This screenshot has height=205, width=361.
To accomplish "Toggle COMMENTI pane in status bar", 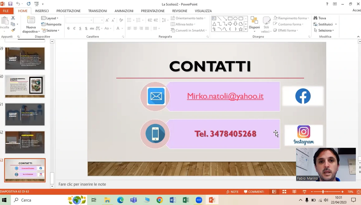I will tap(254, 192).
